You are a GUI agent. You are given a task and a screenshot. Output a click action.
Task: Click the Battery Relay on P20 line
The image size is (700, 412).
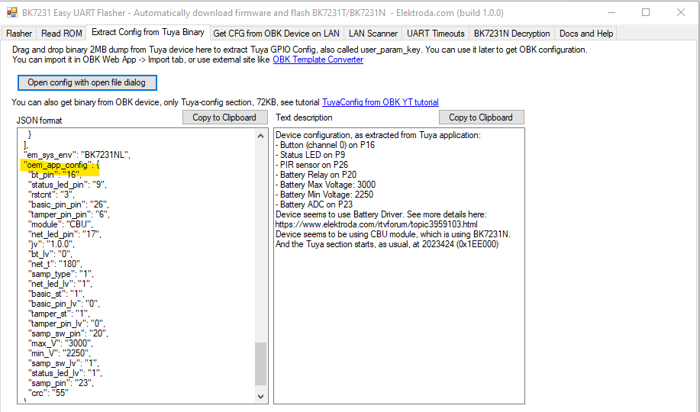(x=316, y=175)
